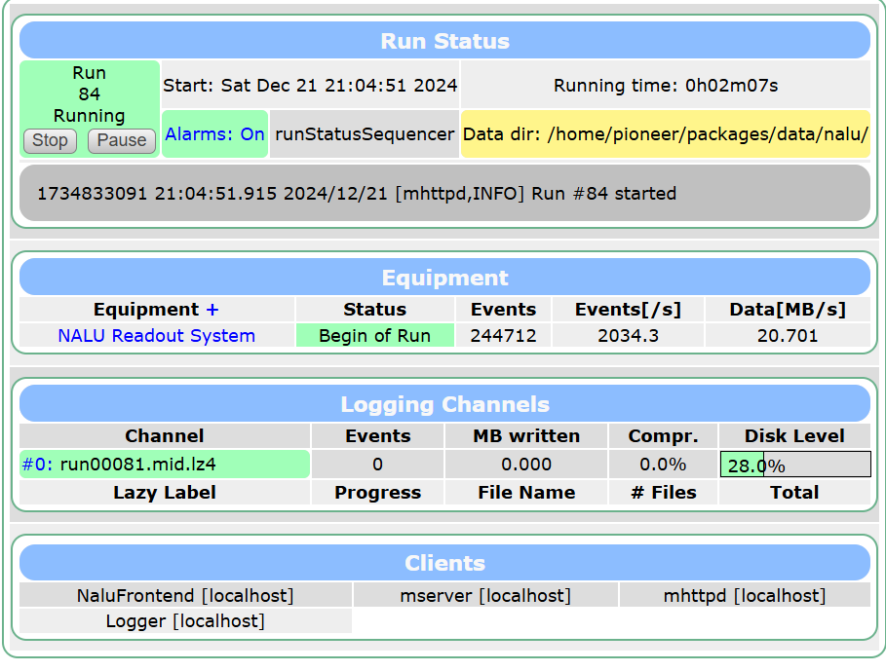This screenshot has height=671, width=886.
Task: Click the Data[MB/s] column header
Action: 788,310
